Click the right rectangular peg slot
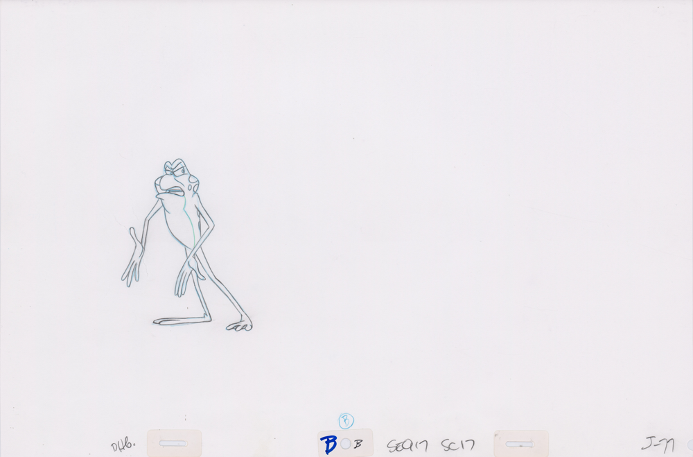693x457 pixels. tap(520, 444)
